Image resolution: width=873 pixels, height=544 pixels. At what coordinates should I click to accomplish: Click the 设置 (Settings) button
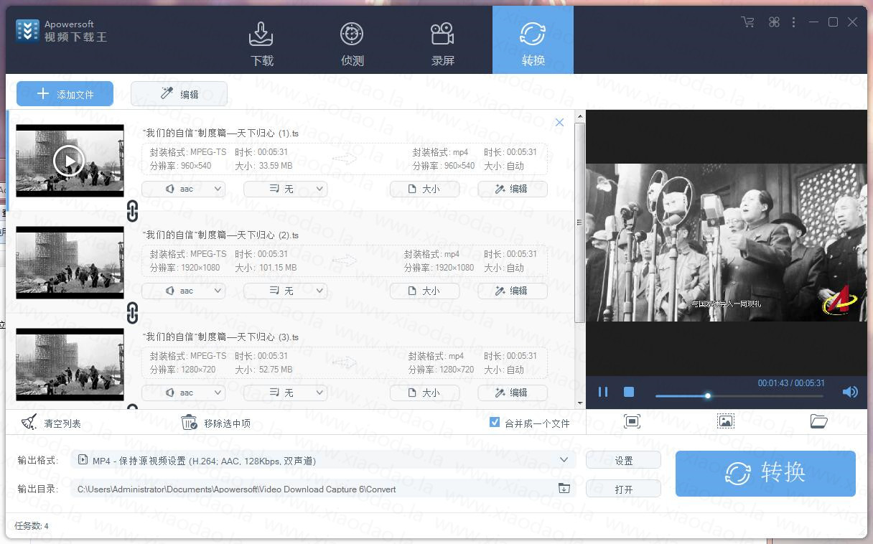point(623,460)
